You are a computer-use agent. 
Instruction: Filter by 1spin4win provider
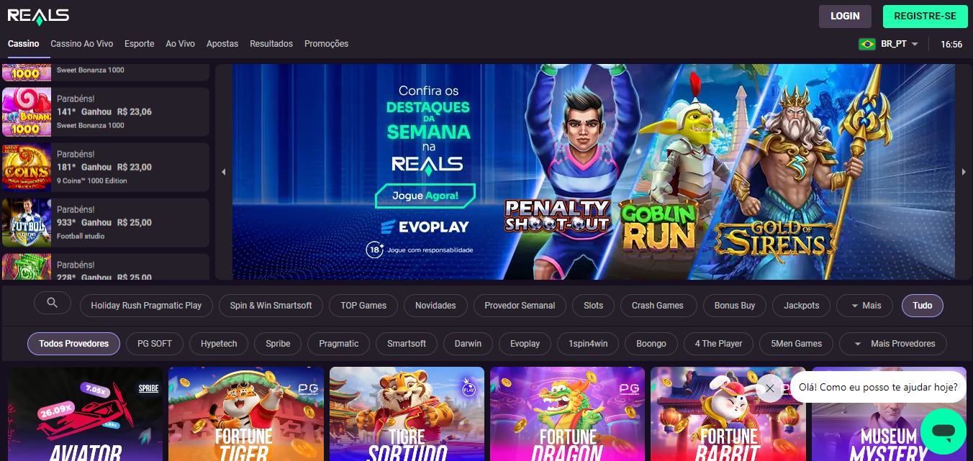(x=588, y=344)
